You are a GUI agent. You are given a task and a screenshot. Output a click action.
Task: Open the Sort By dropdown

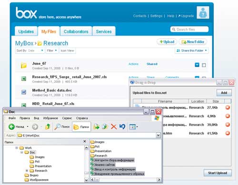pyautogui.click(x=30, y=50)
